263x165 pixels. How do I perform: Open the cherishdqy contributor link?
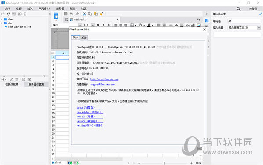90,112
